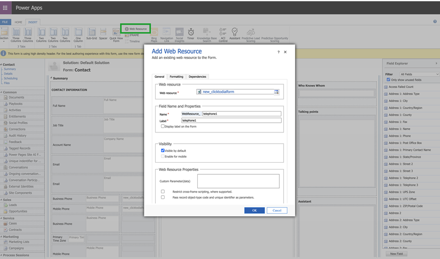The image size is (440, 259).
Task: Open Cases under Service
Action: [13, 223]
